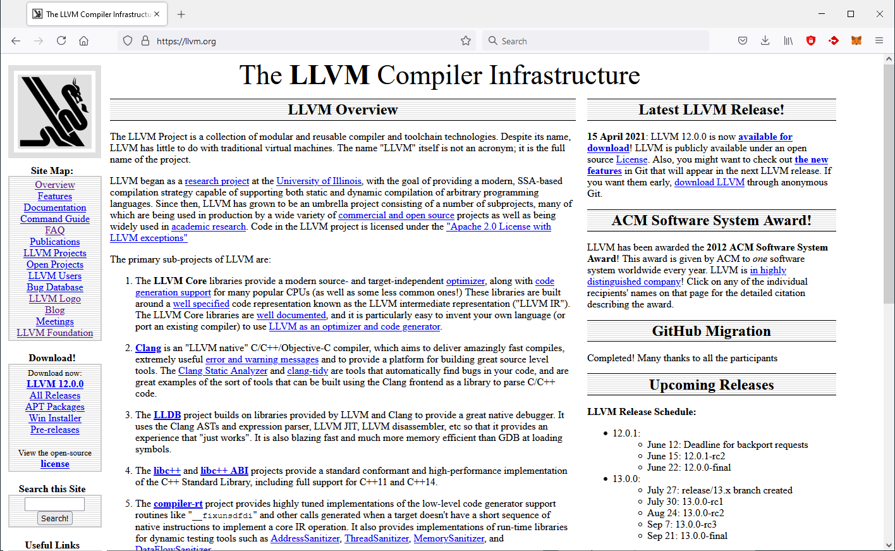Click the LLVM dragon logo
The width and height of the screenshot is (895, 551).
coord(54,111)
